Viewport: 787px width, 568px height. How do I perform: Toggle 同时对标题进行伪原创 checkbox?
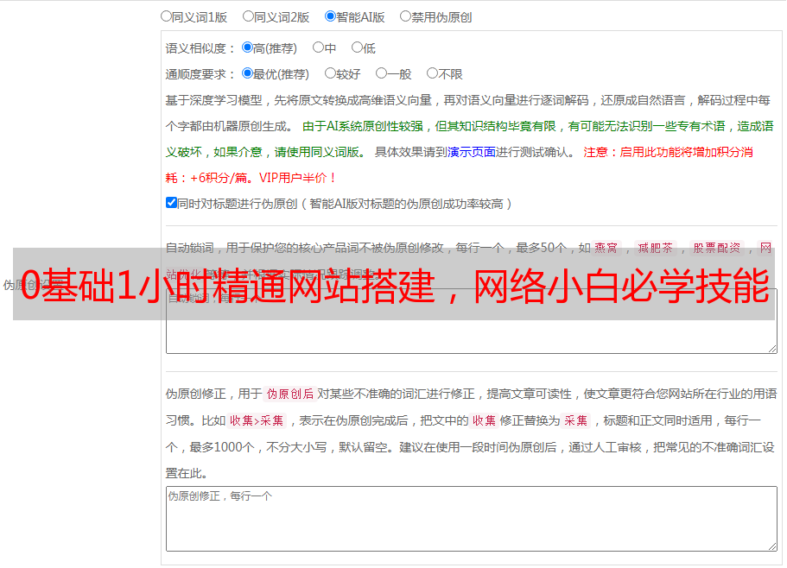171,203
